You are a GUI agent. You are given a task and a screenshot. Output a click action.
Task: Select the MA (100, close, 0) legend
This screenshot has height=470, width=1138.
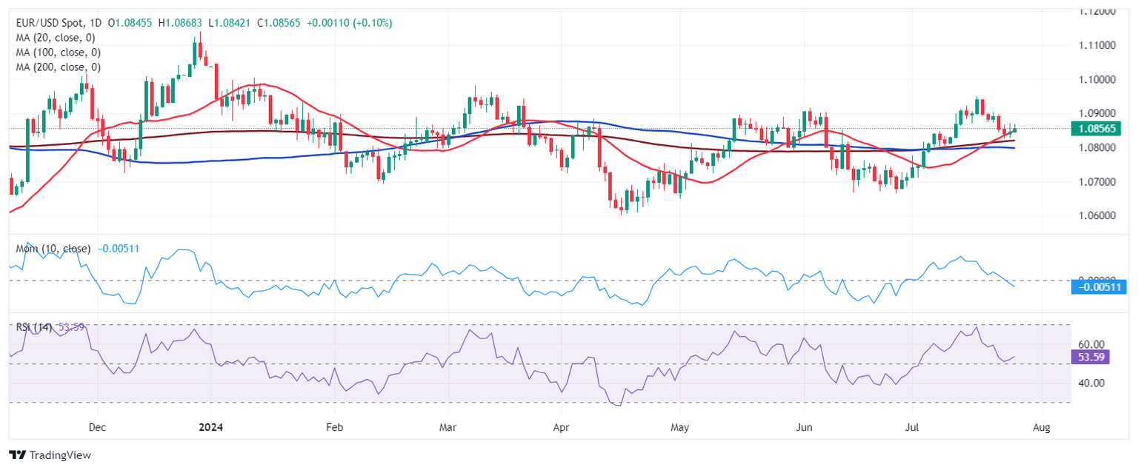point(58,53)
